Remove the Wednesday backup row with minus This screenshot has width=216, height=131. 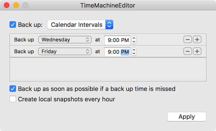coord(188,40)
